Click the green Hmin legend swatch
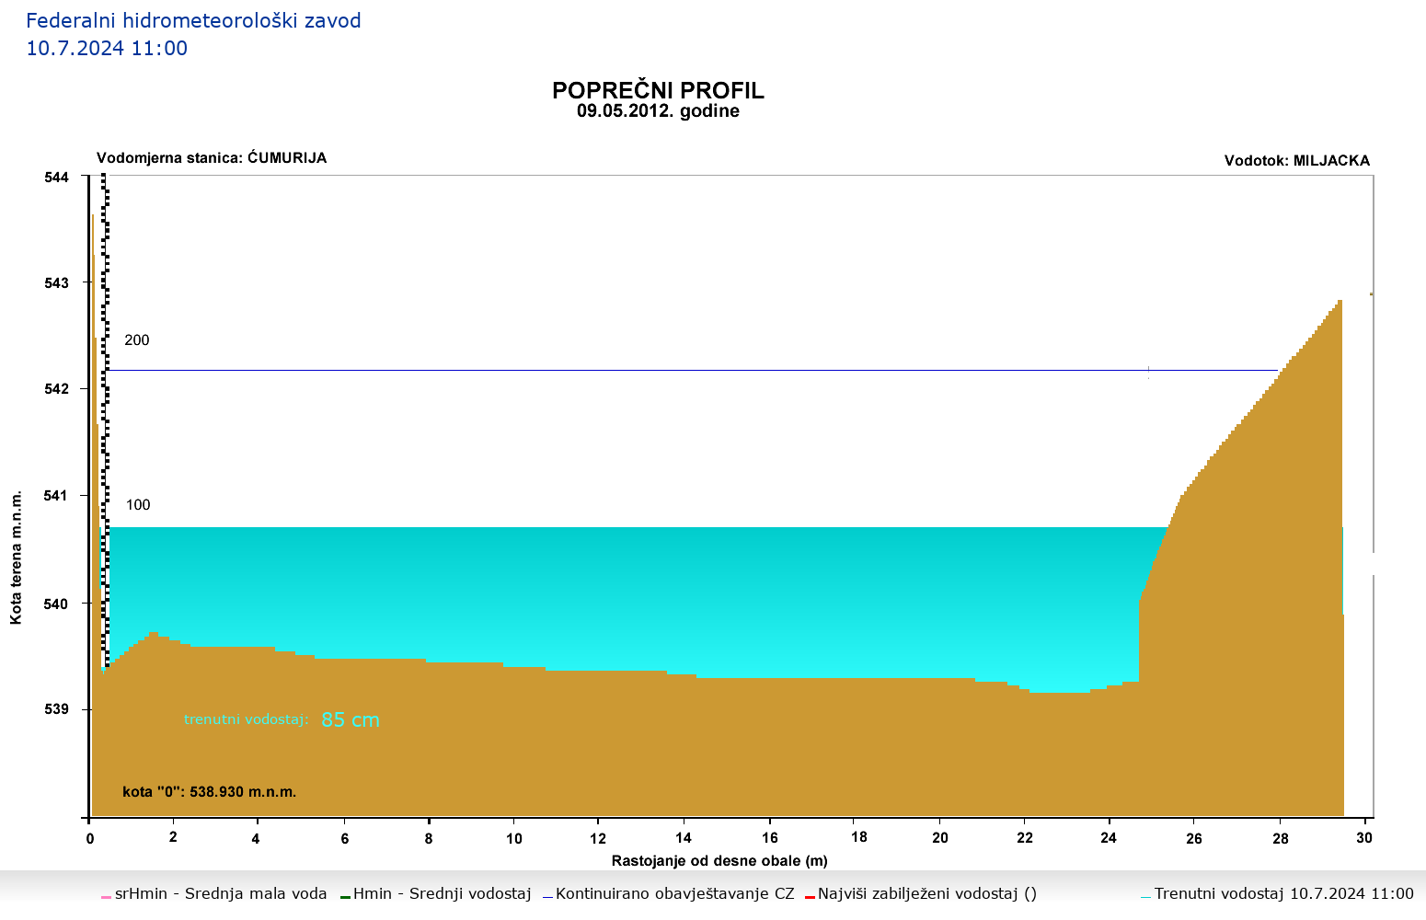1426x920 pixels. (x=345, y=896)
